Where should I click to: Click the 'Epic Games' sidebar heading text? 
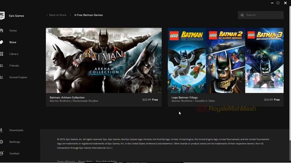pyautogui.click(x=16, y=16)
